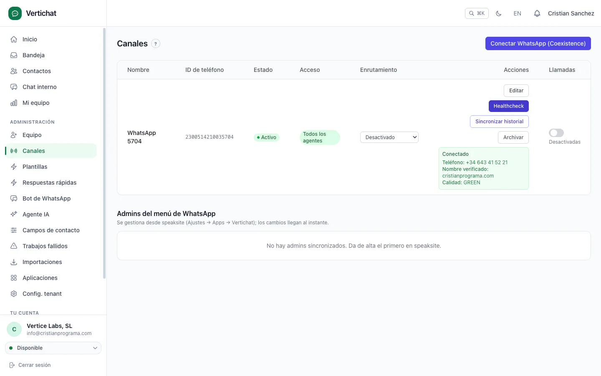
Task: Click the Cerrar sesión logout icon
Action: click(x=12, y=365)
